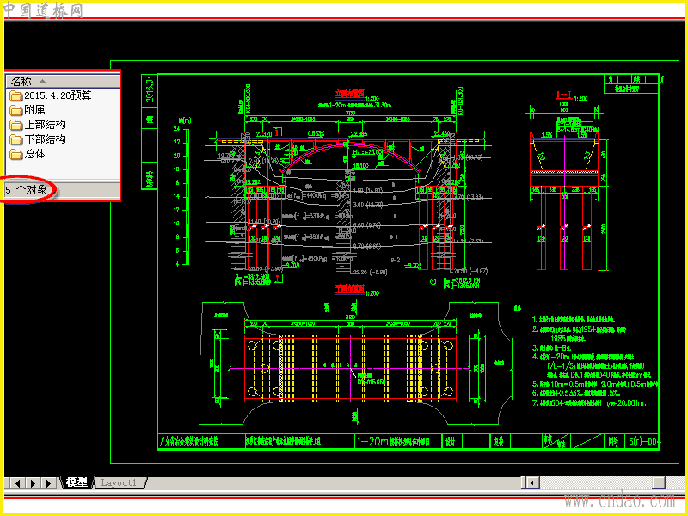Click the 下部结构 folder icon
688x516 pixels.
point(16,139)
